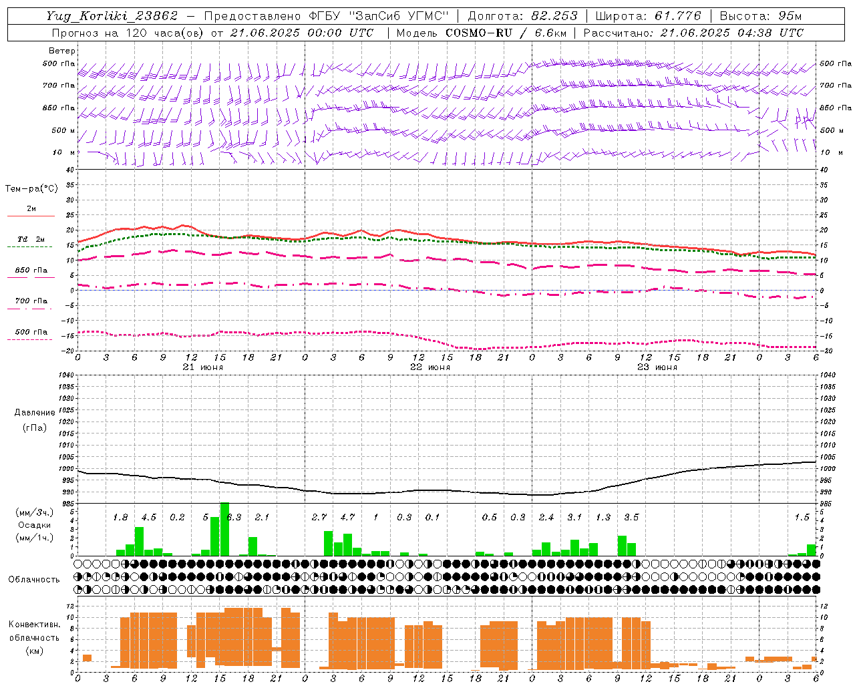Click the Конвективн. panel label

(34, 625)
